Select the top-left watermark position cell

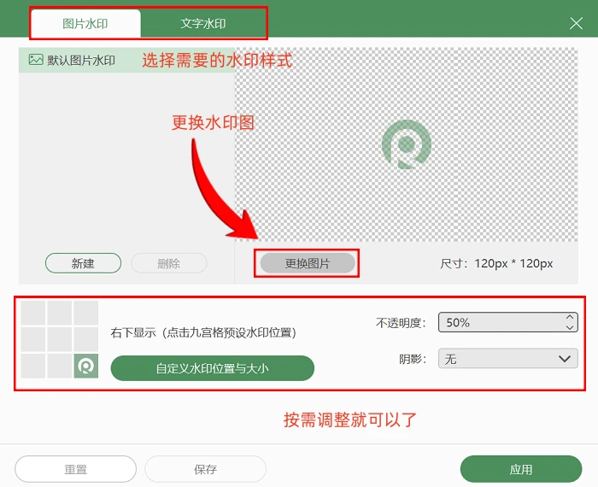click(x=32, y=313)
